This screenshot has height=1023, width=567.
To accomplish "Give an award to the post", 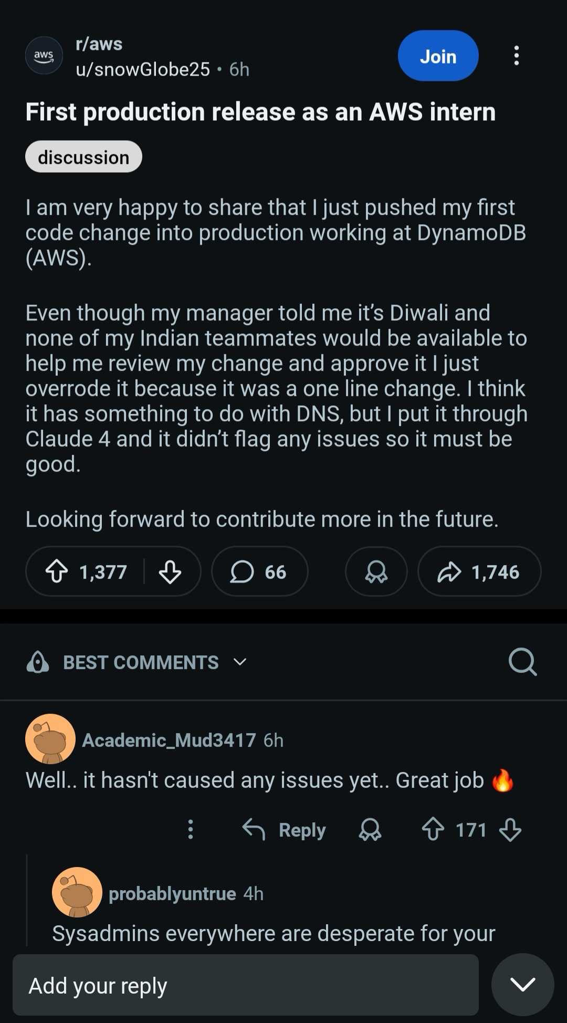I will [x=376, y=571].
